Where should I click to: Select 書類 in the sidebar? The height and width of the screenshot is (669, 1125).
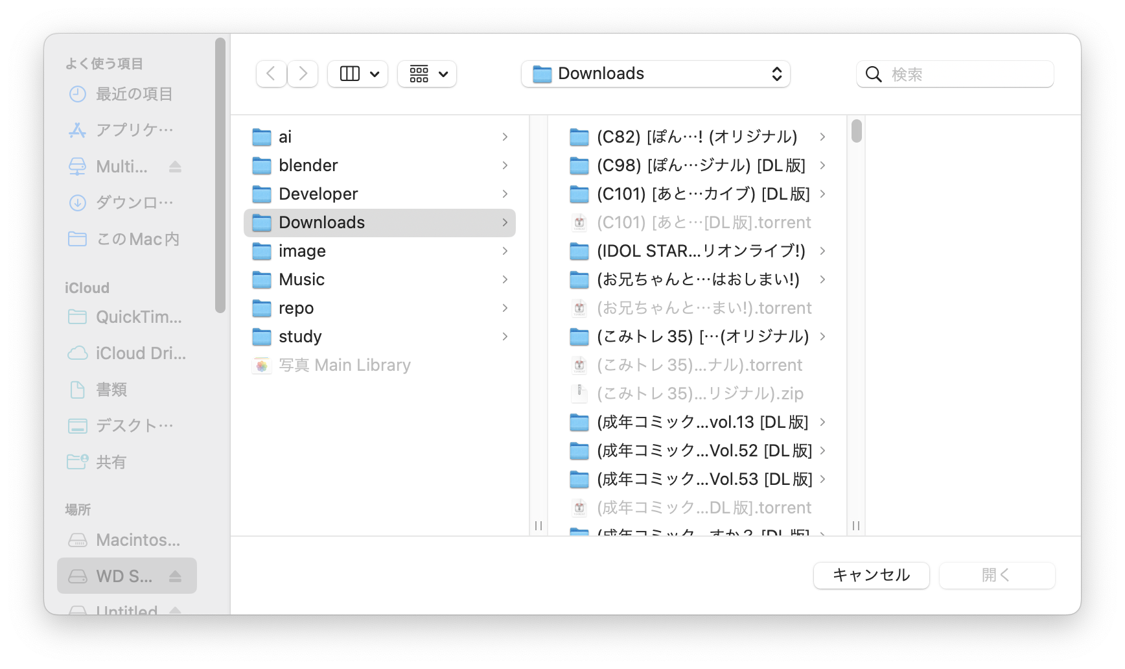pos(127,390)
